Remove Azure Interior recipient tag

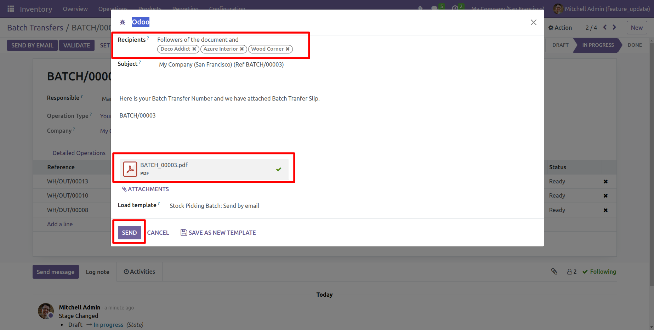point(242,49)
